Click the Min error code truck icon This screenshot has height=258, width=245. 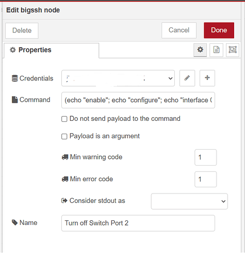pos(65,179)
